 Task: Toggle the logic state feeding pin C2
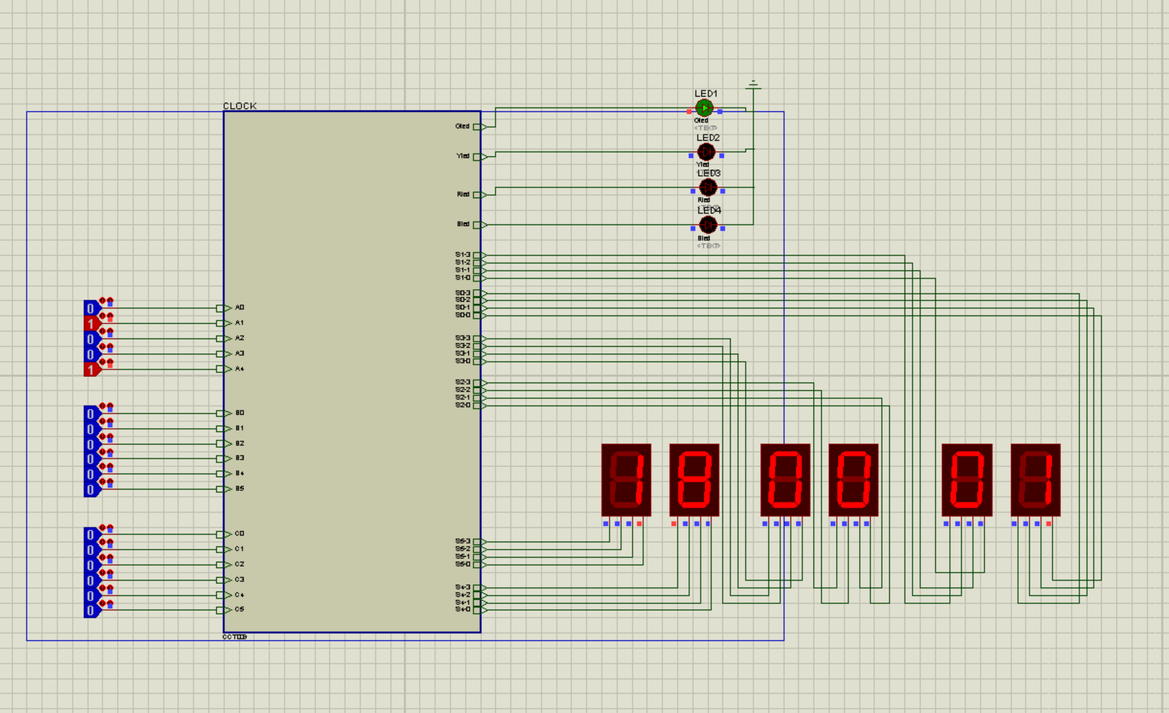pos(91,565)
